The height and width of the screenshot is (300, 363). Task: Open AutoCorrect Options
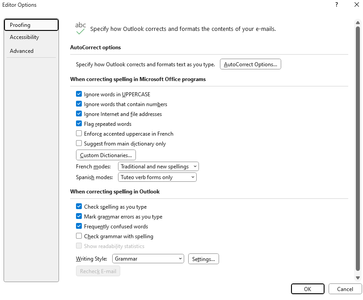click(250, 64)
